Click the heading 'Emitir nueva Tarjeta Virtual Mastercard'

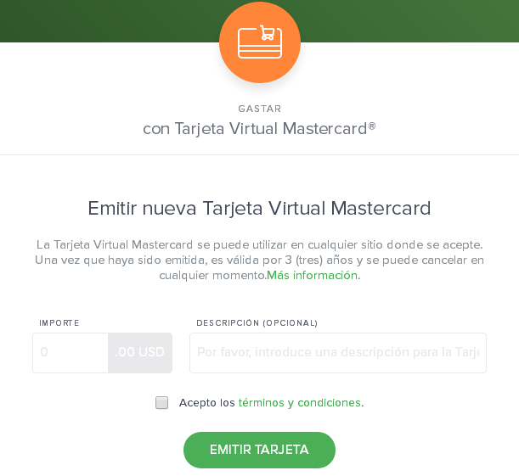click(x=260, y=209)
